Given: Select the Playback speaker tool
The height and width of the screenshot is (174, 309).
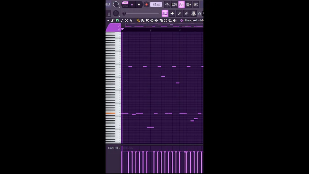Looking at the screenshot, I should (x=175, y=21).
